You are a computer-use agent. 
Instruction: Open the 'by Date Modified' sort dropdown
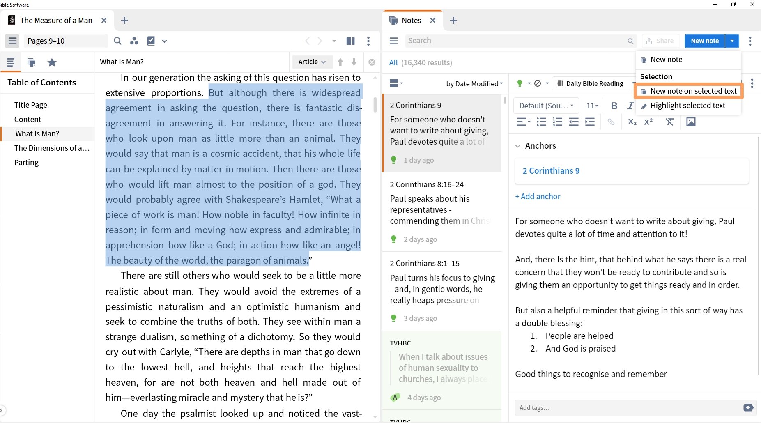pos(473,83)
